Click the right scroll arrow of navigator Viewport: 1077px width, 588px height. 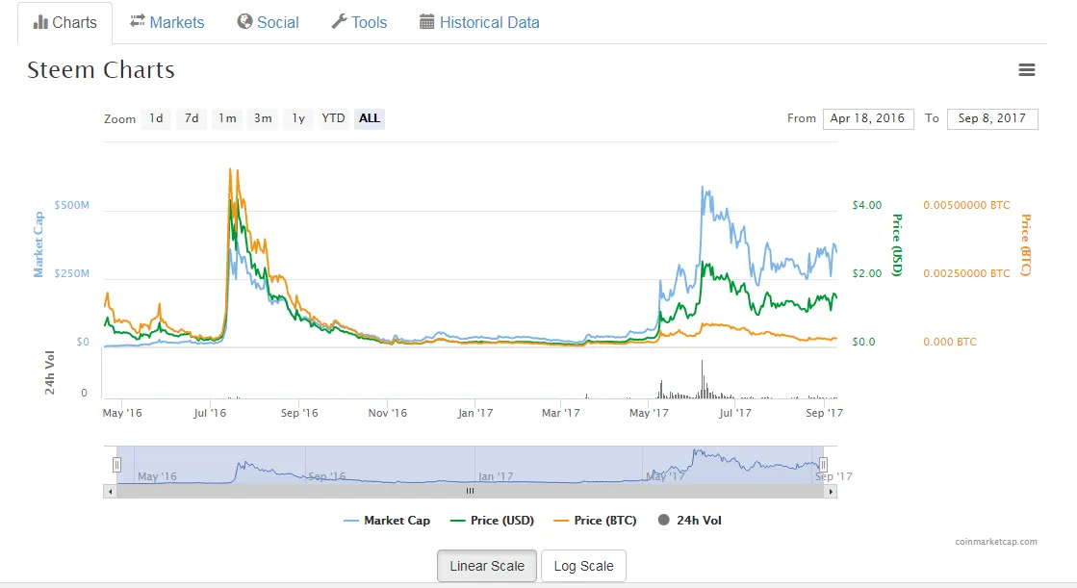831,491
